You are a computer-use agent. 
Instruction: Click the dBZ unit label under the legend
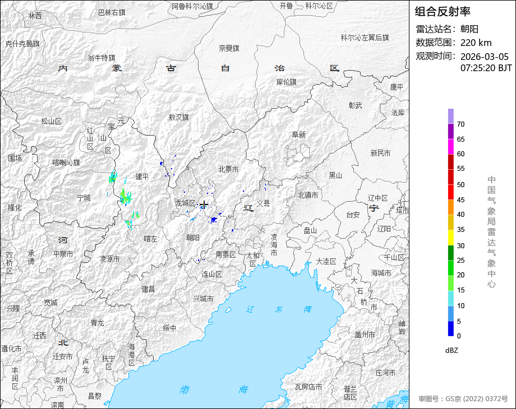pos(451,351)
